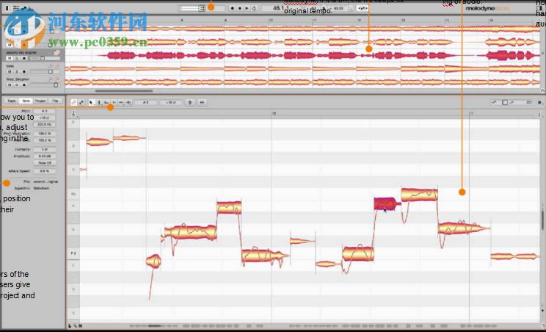Toggle the left panel view icon at top-left
Screen dimensions: 546x332
pyautogui.click(x=8, y=7)
